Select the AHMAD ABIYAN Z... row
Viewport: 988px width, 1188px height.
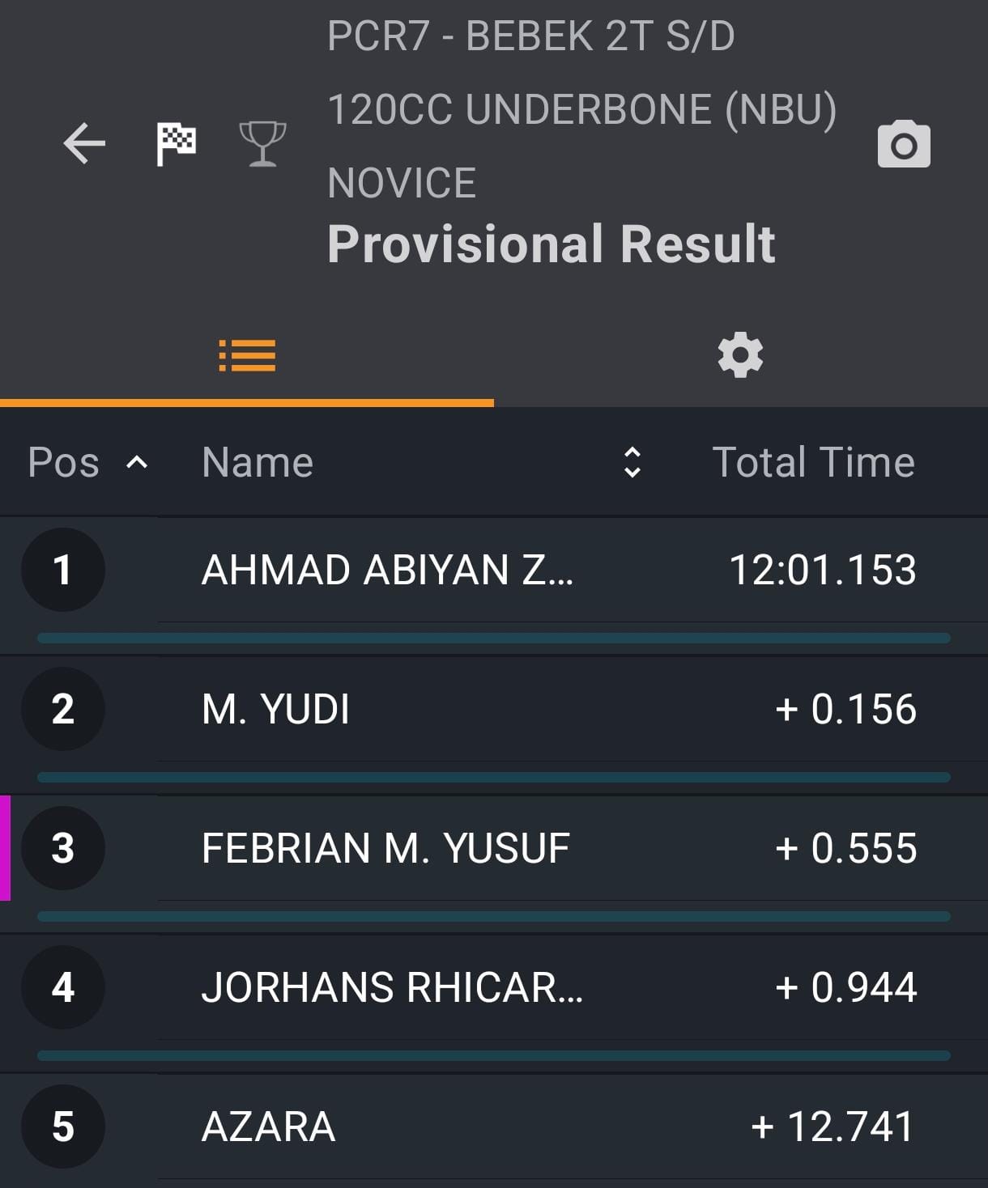tap(494, 570)
